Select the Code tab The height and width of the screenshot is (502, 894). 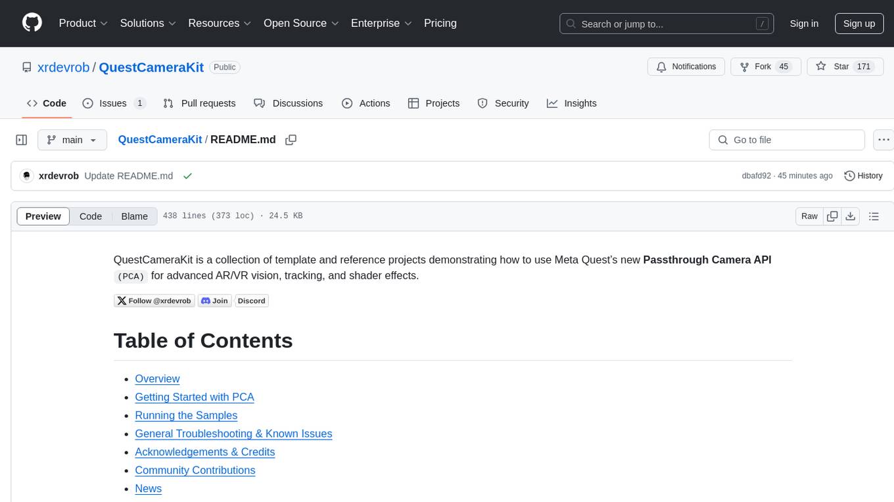coord(47,103)
